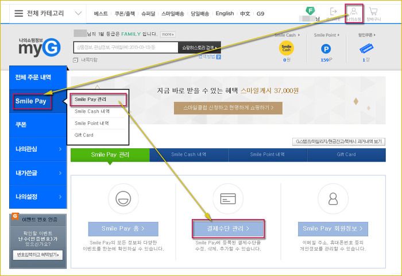The width and height of the screenshot is (402, 276).
Task: Click the Smile Pay 홈 button
Action: [x=123, y=229]
